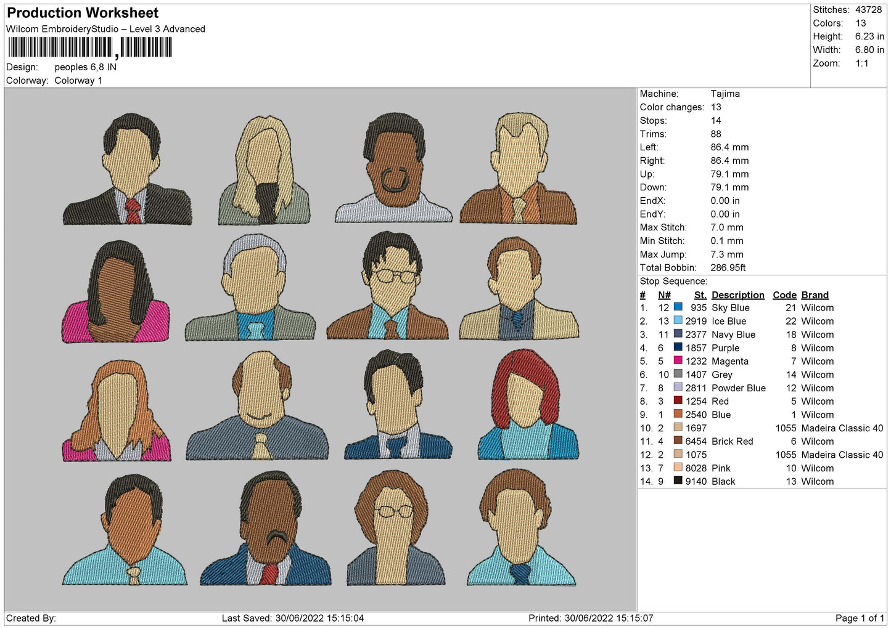Pick the Powder Blue color swatch
The width and height of the screenshot is (891, 629).
[x=678, y=388]
